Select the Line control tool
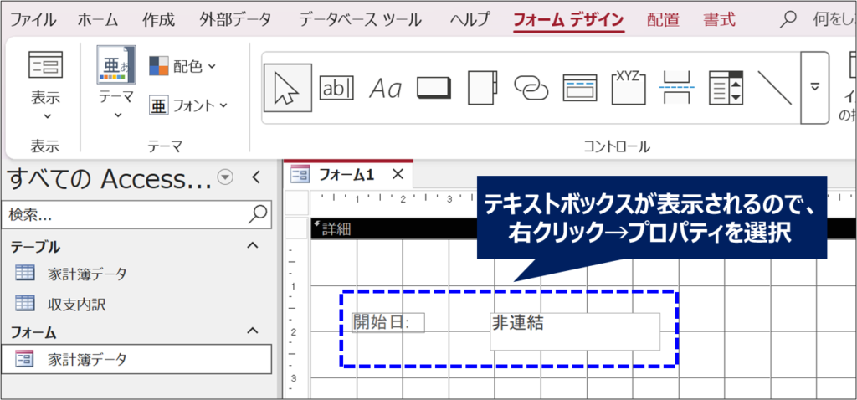 (774, 87)
